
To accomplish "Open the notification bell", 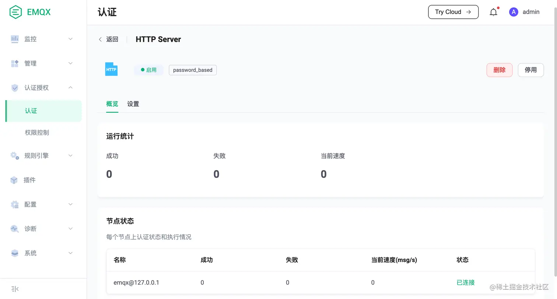I will [493, 12].
